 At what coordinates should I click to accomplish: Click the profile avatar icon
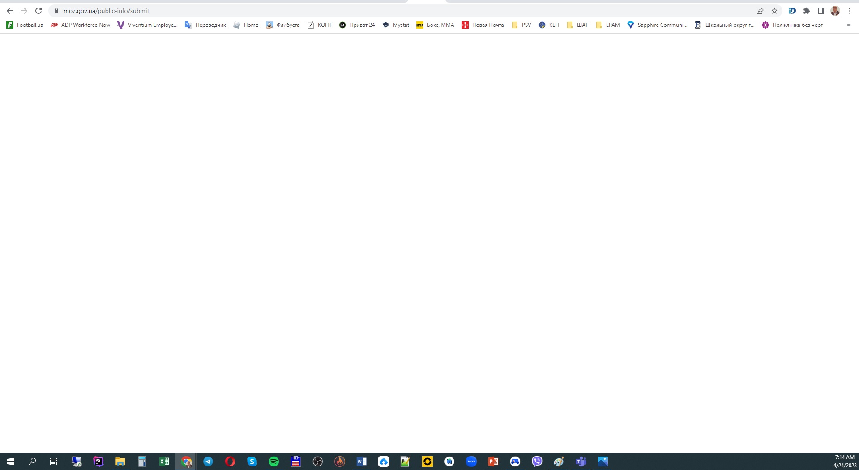835,11
